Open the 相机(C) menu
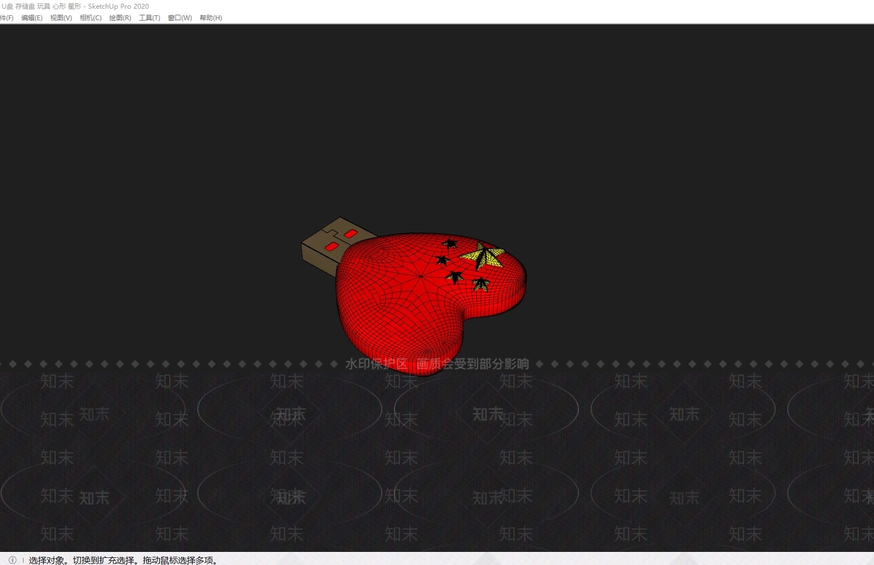Image resolution: width=874 pixels, height=565 pixels. click(x=91, y=18)
